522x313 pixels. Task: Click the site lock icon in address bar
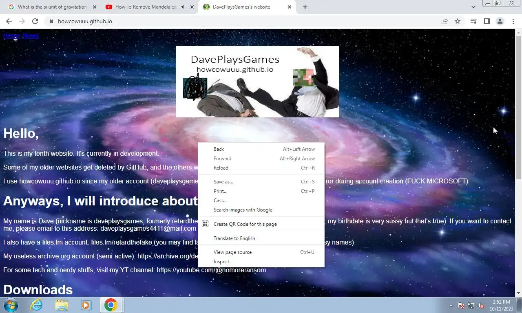pyautogui.click(x=51, y=21)
